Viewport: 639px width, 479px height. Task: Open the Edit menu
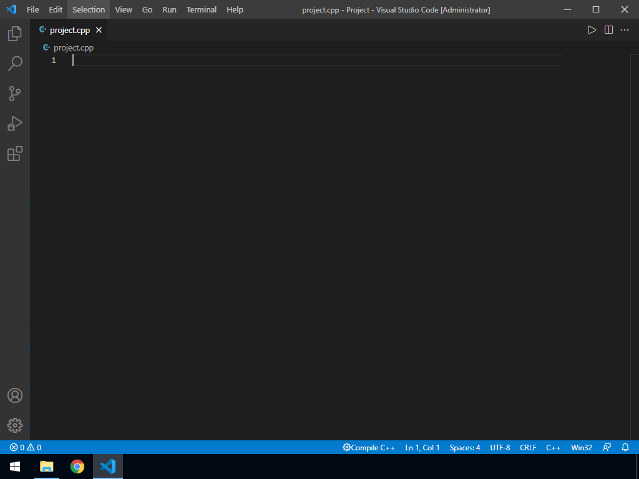[x=56, y=9]
